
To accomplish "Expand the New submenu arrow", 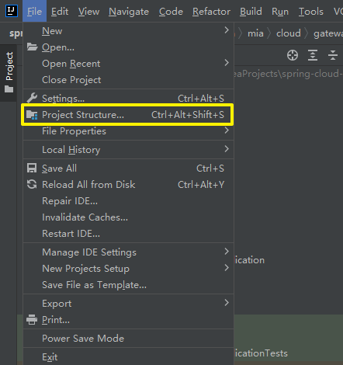I will coord(227,30).
